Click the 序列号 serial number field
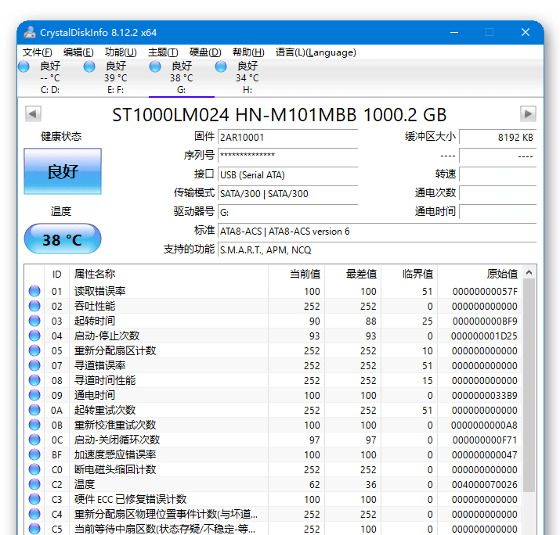This screenshot has height=535, width=560. coord(288,156)
